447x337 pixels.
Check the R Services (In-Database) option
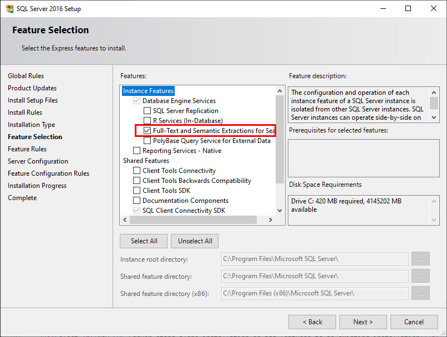click(x=148, y=121)
